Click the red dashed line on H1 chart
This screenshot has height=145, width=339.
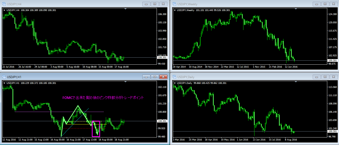[x=75, y=128]
